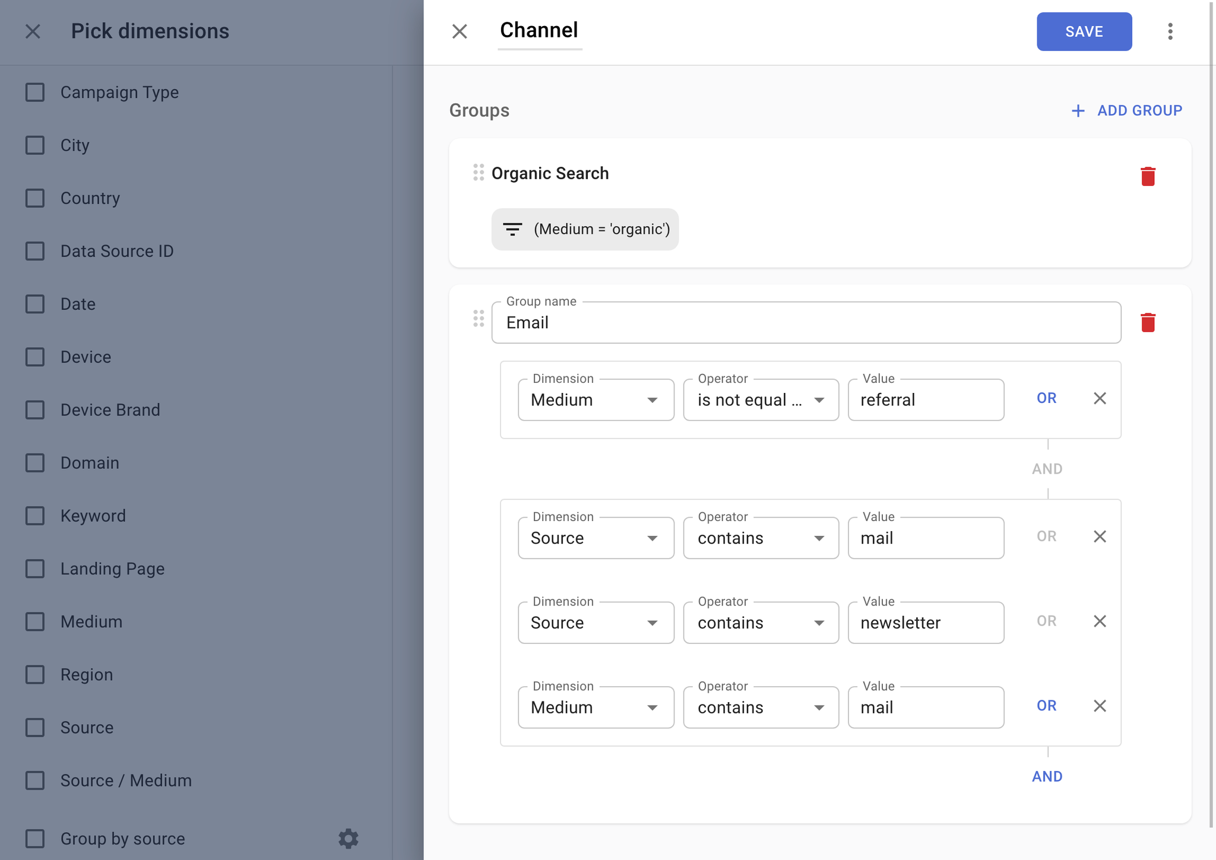
Task: Check the Source / Medium checkbox
Action: click(x=35, y=780)
